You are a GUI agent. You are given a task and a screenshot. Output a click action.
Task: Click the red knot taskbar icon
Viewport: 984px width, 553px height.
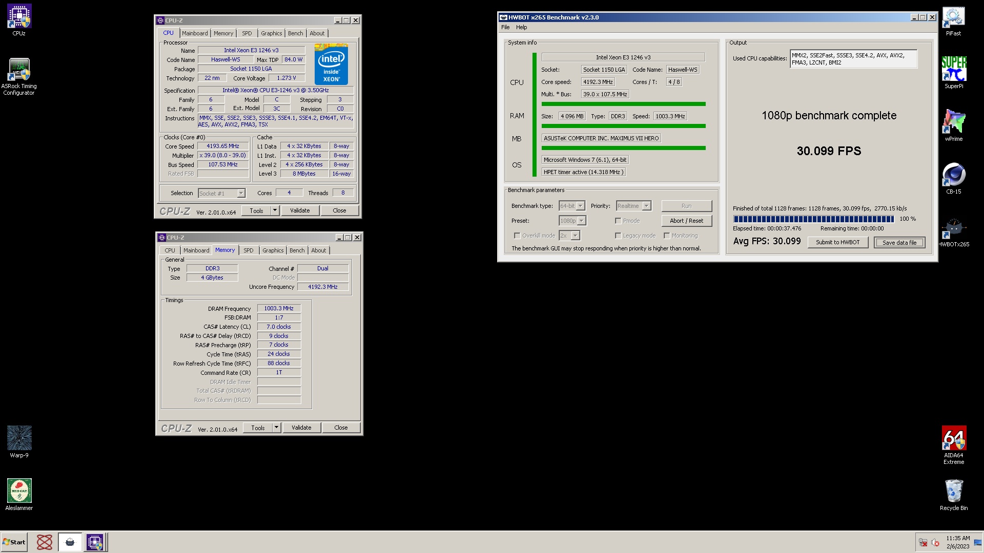tap(45, 542)
